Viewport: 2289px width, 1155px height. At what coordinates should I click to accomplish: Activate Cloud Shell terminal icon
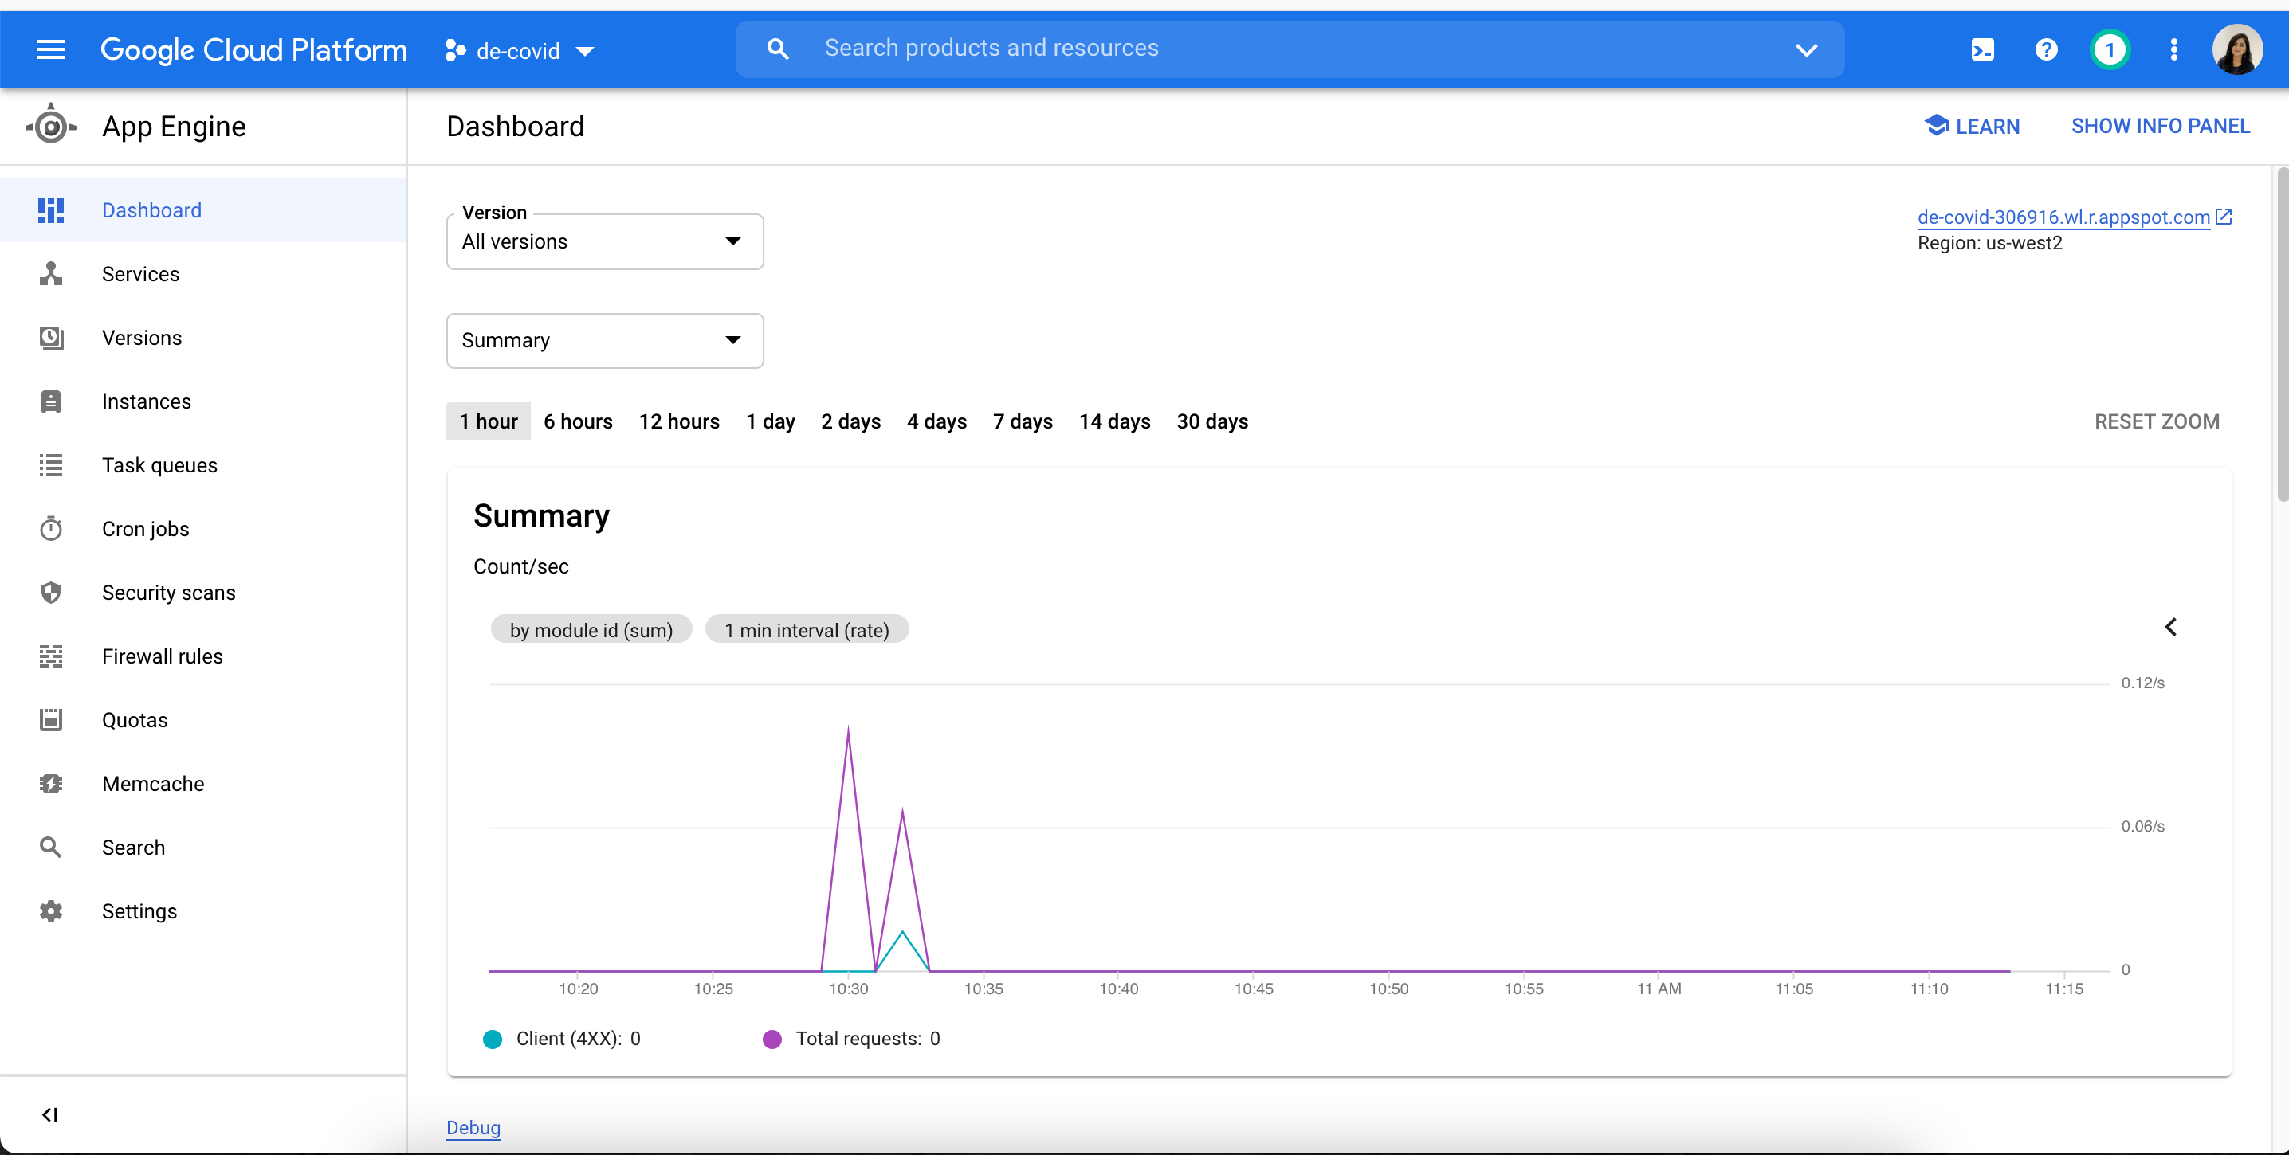(x=1982, y=49)
